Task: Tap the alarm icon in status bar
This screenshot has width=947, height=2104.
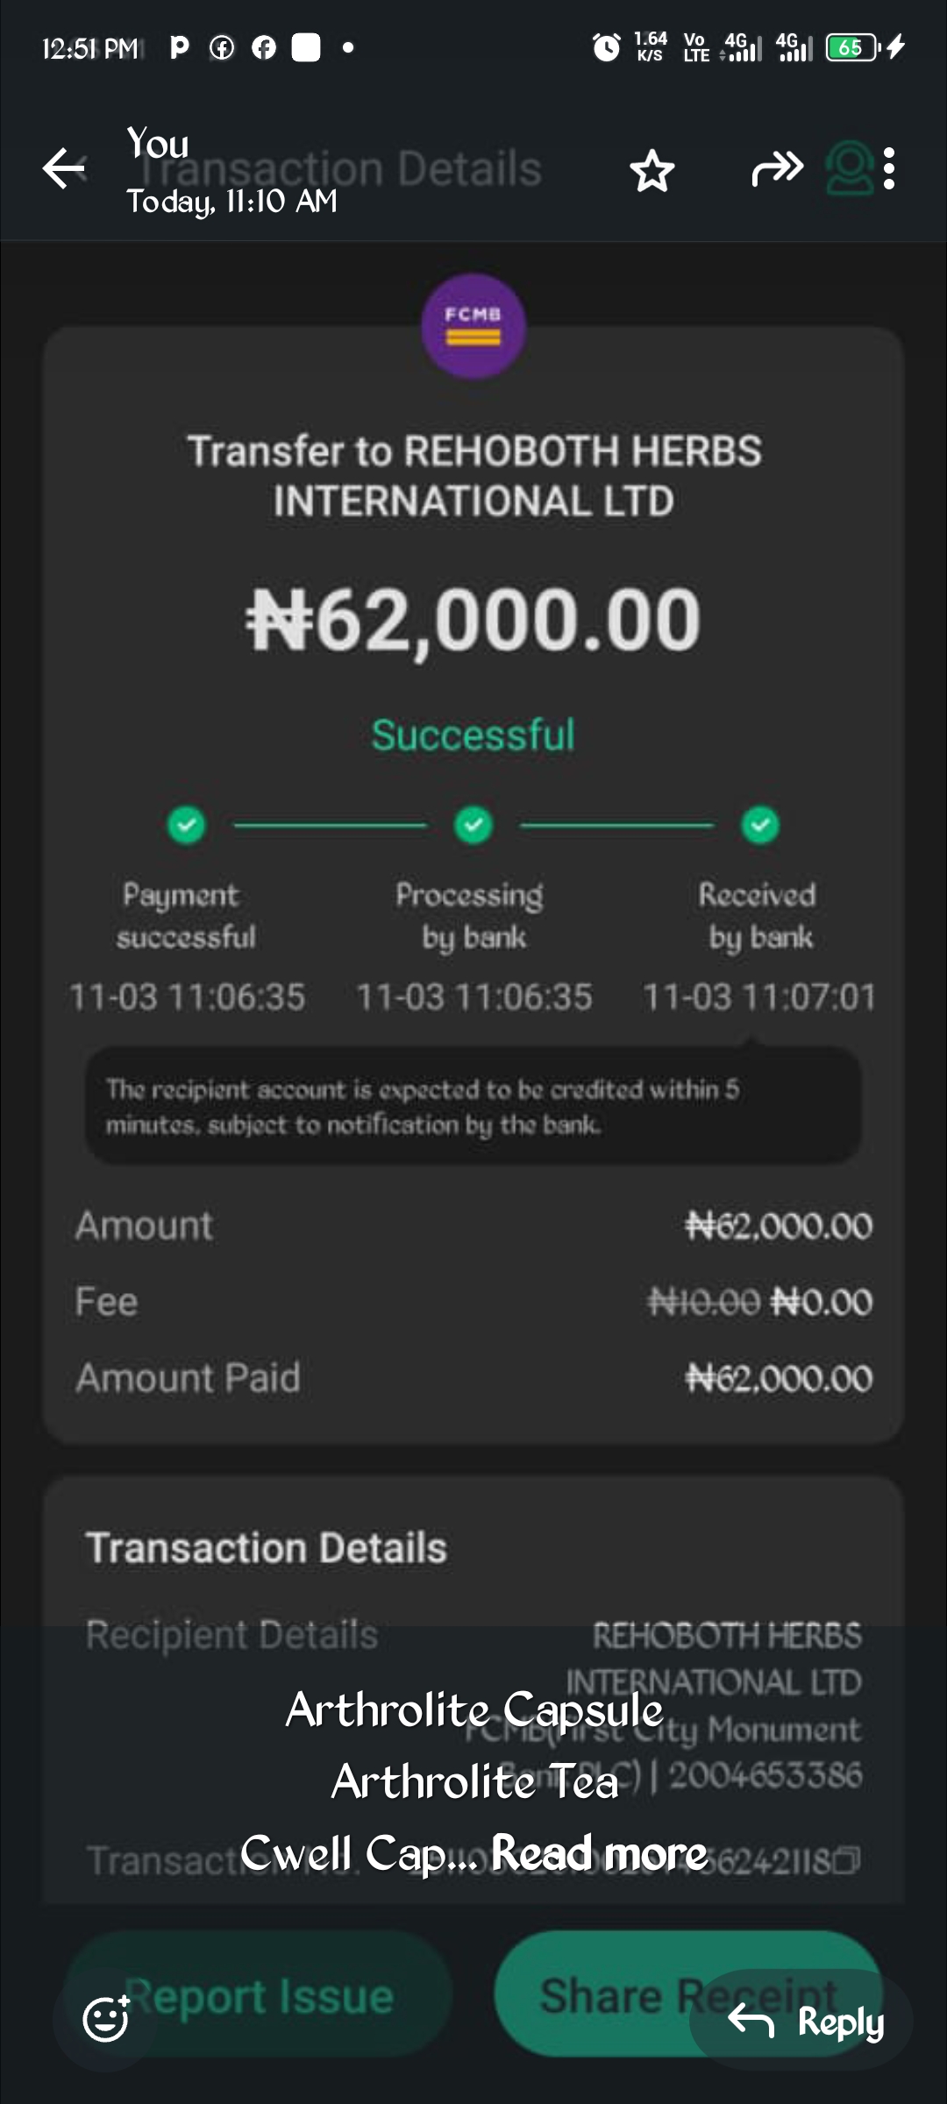Action: (x=606, y=47)
